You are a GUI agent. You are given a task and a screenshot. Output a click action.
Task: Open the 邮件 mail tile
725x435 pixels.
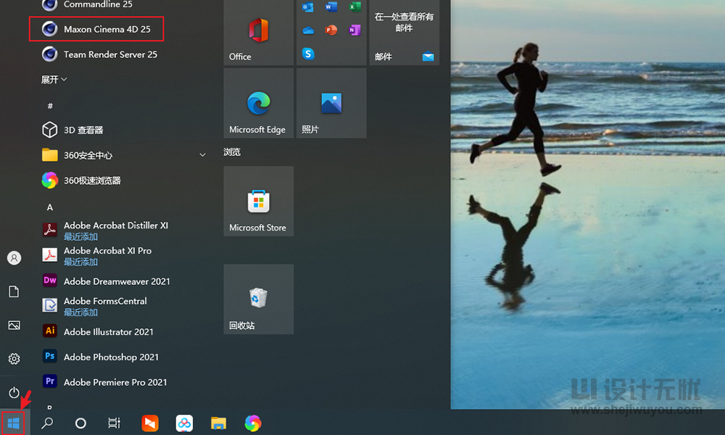[x=404, y=33]
